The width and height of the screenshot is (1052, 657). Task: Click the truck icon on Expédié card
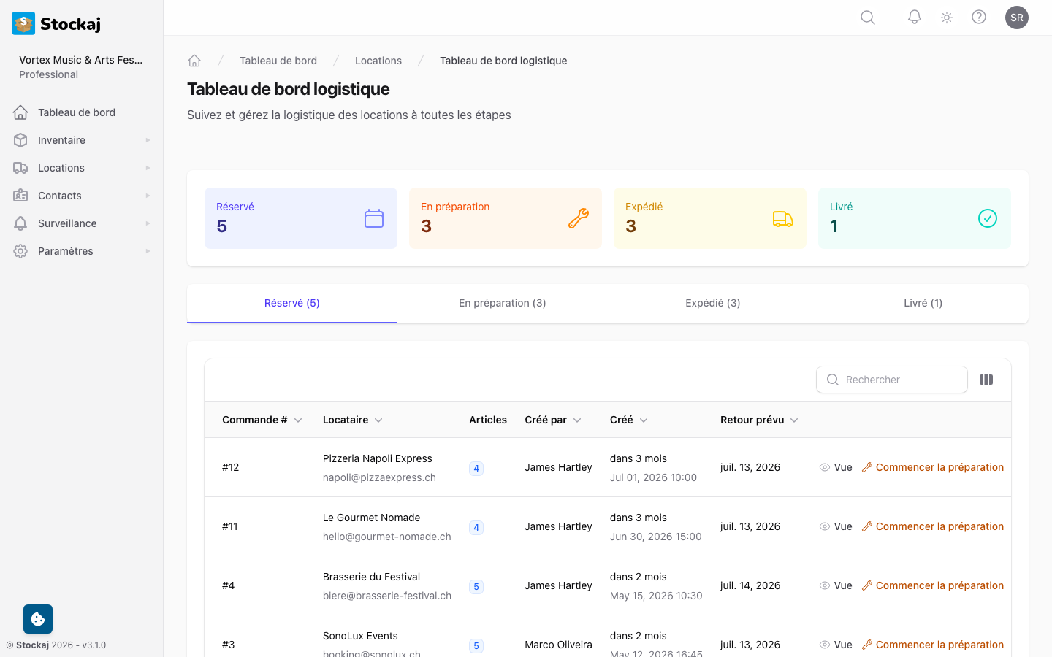click(783, 218)
